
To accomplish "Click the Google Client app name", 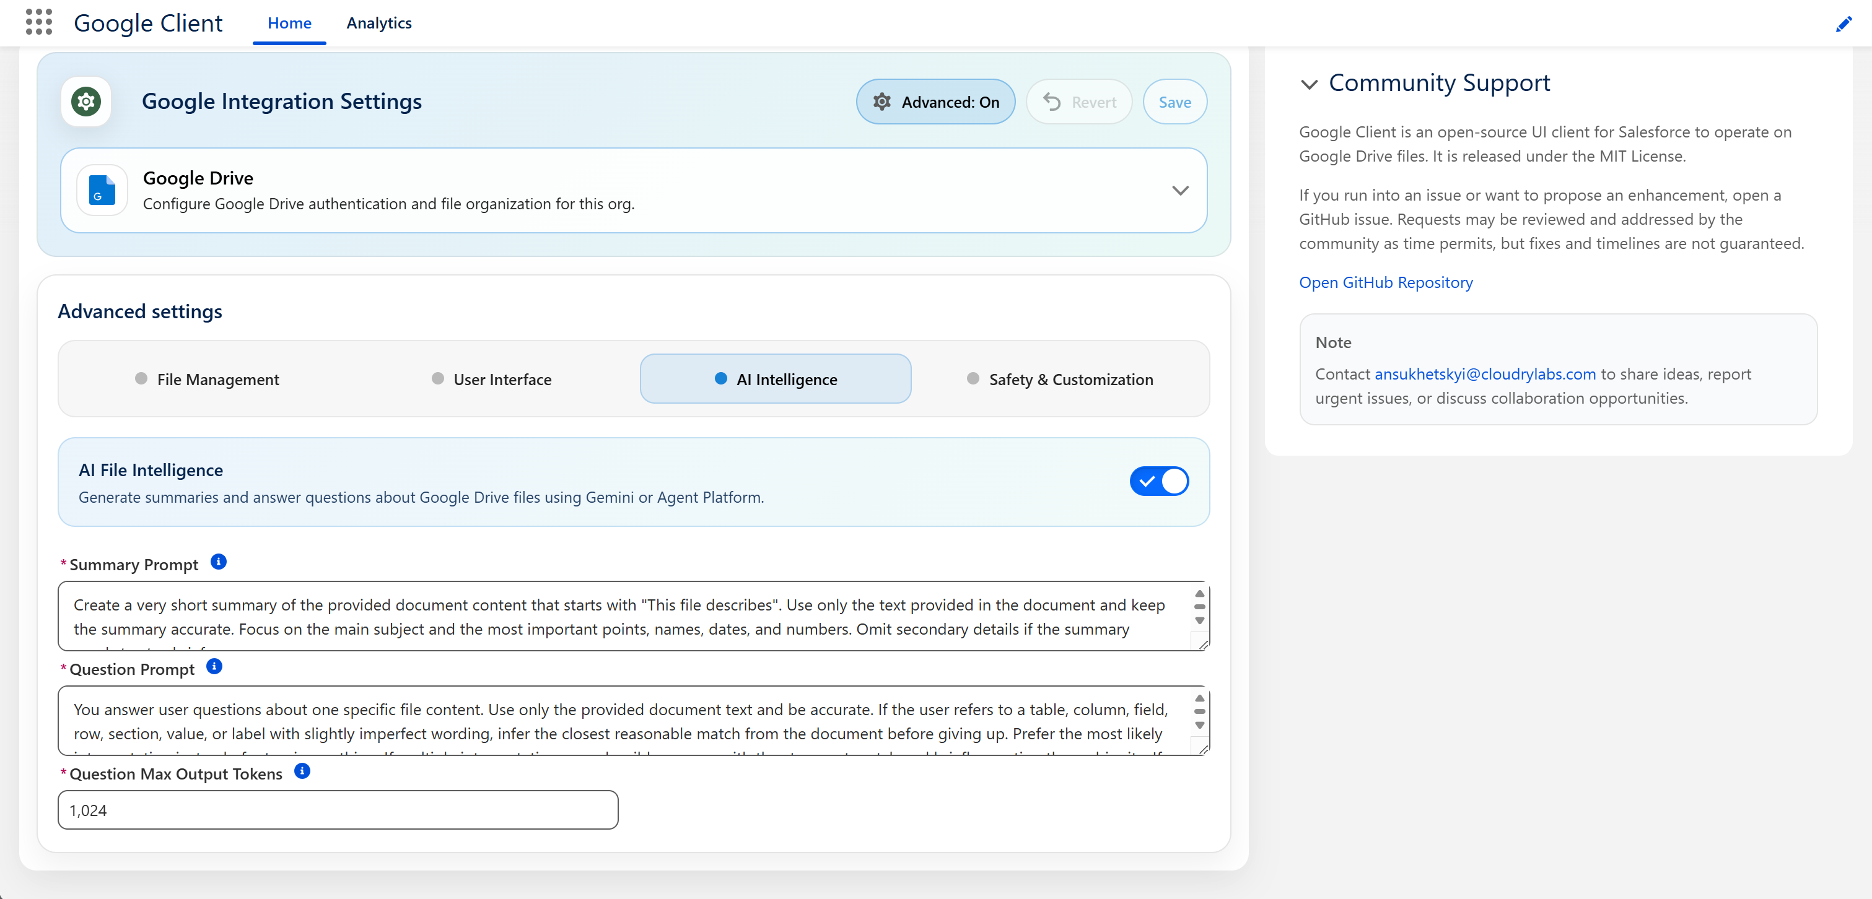I will coord(148,24).
